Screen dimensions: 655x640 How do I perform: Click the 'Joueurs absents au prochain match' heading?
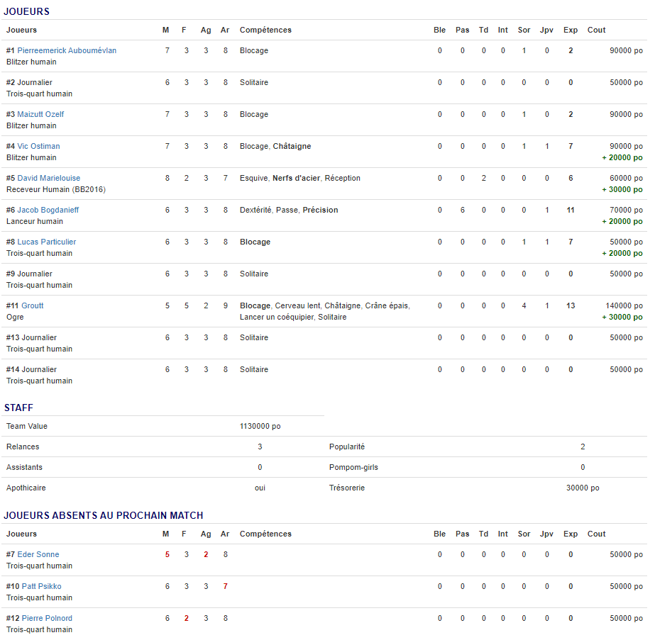tap(104, 516)
